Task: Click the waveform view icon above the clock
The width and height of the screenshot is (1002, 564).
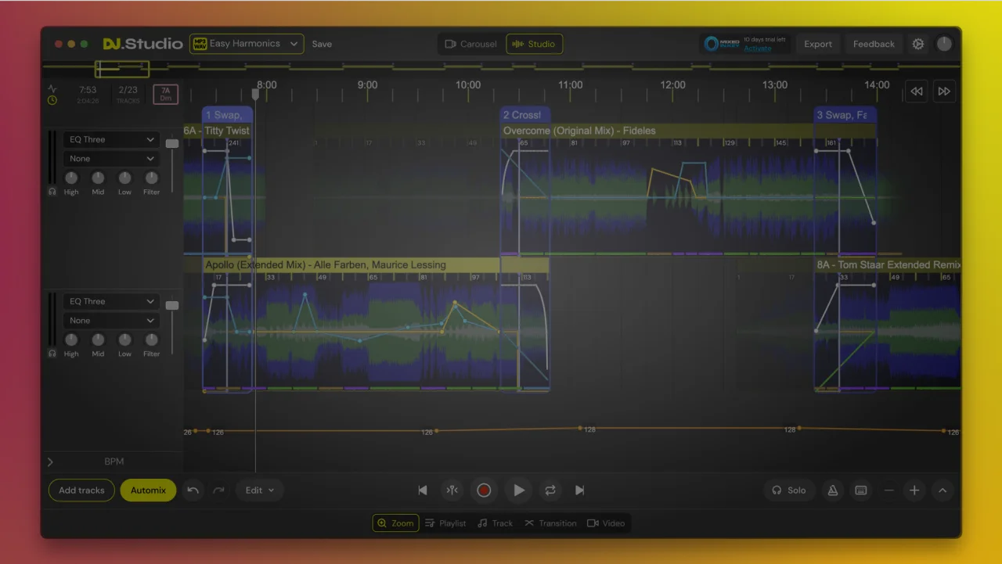Action: pos(52,88)
